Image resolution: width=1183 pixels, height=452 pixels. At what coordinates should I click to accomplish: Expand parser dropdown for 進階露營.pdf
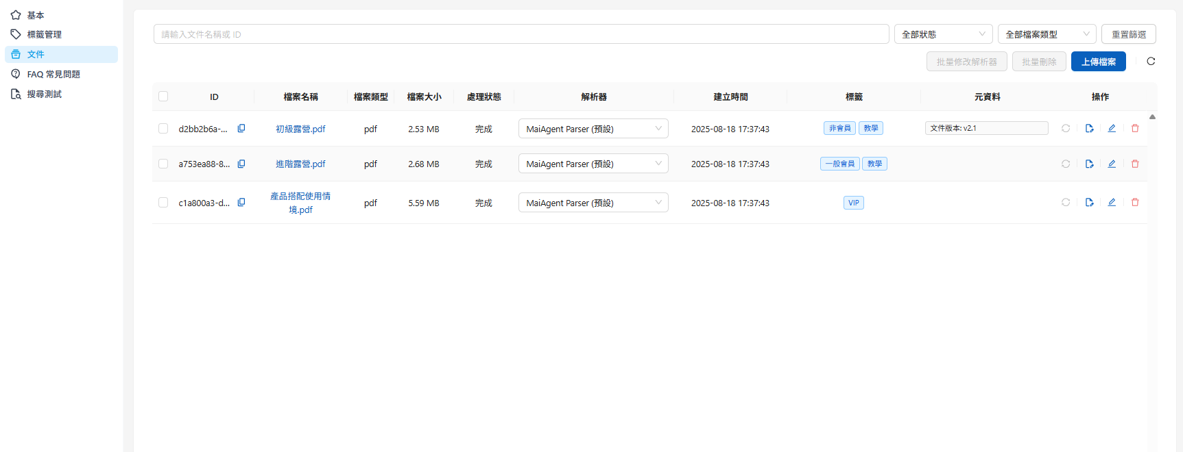[x=593, y=164]
